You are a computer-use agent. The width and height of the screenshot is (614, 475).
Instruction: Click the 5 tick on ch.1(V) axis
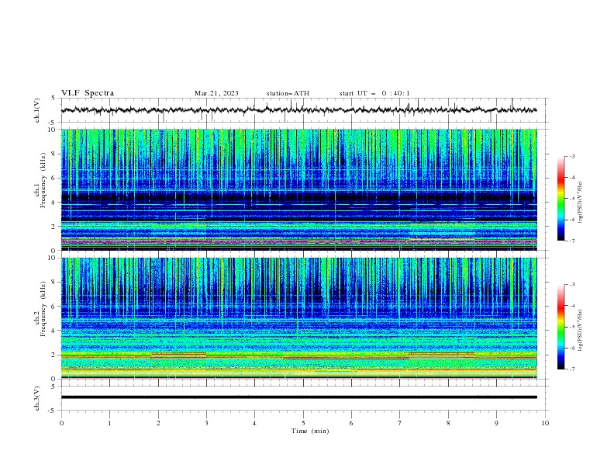54,99
